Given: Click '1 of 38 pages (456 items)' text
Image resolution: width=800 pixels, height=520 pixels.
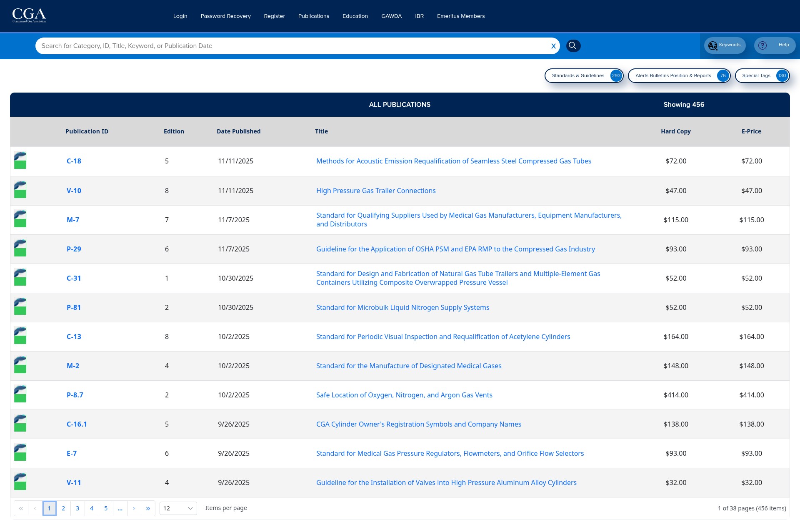Looking at the screenshot, I should coord(752,508).
